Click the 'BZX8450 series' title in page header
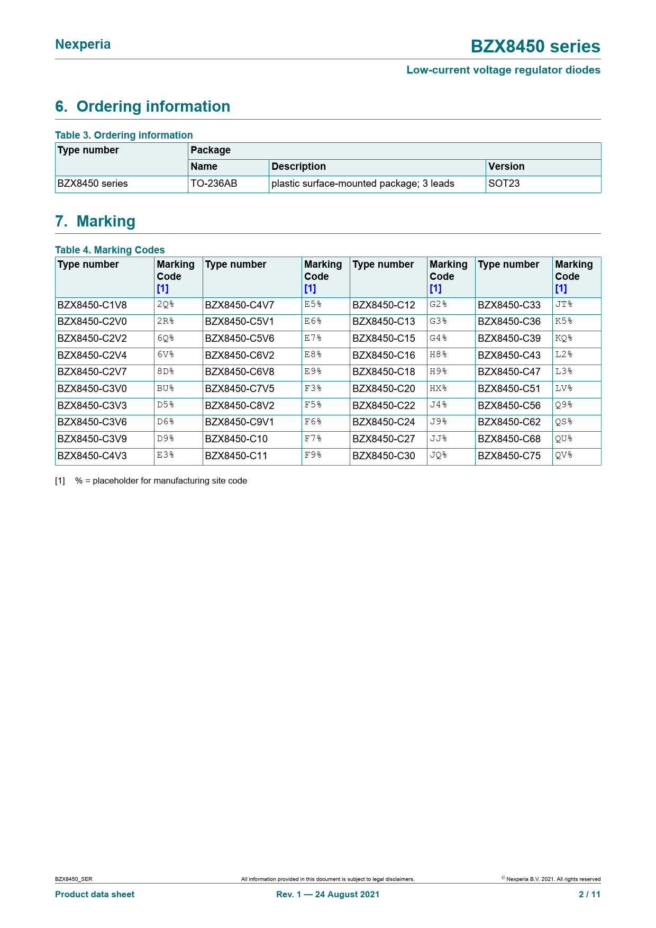Viewport: 656px width, 928px height. [535, 47]
